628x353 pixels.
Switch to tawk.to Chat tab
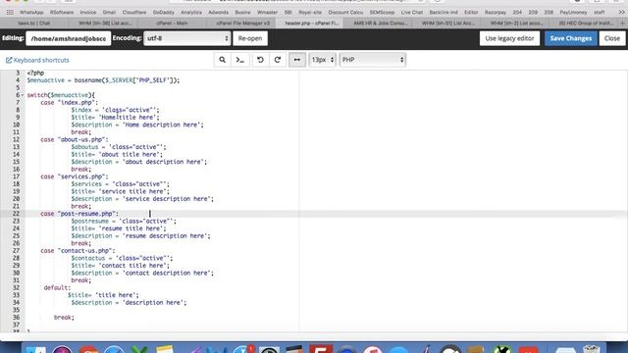pyautogui.click(x=34, y=24)
